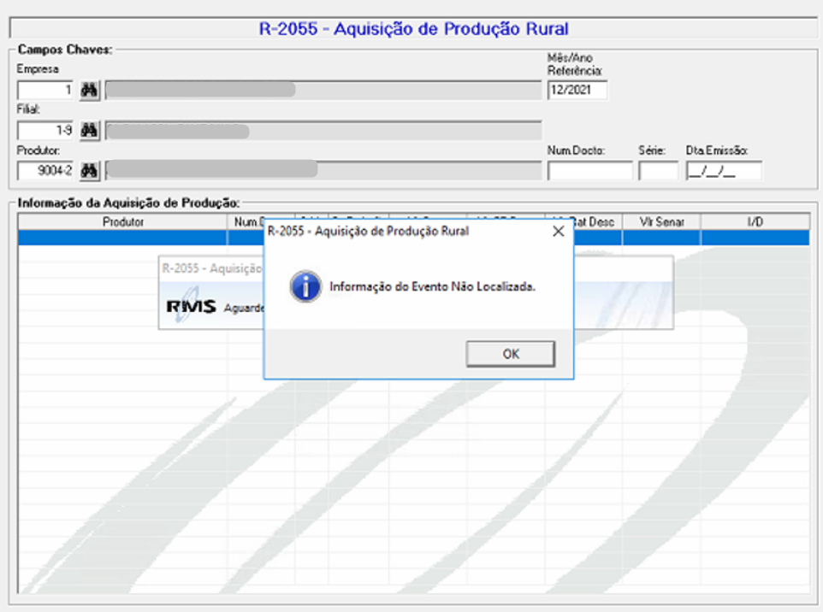Select the Produtor column header
Screen dimensions: 823x612
123,222
